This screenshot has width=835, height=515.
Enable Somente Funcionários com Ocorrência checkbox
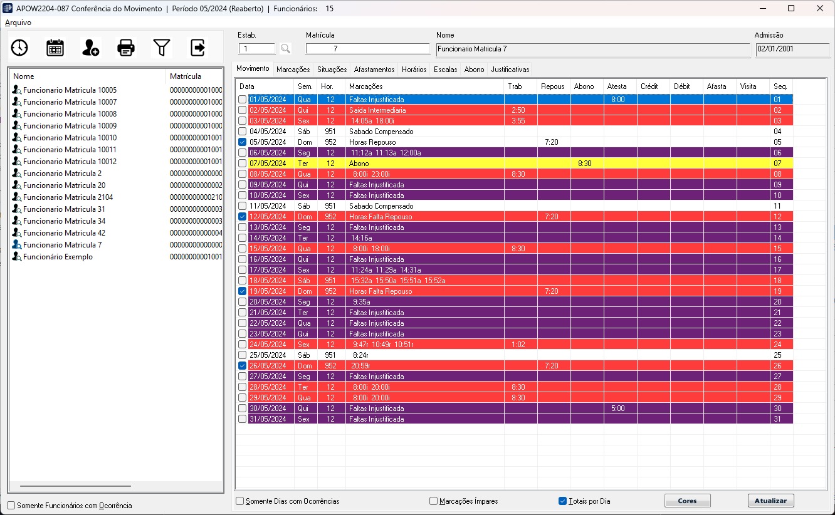(11, 506)
